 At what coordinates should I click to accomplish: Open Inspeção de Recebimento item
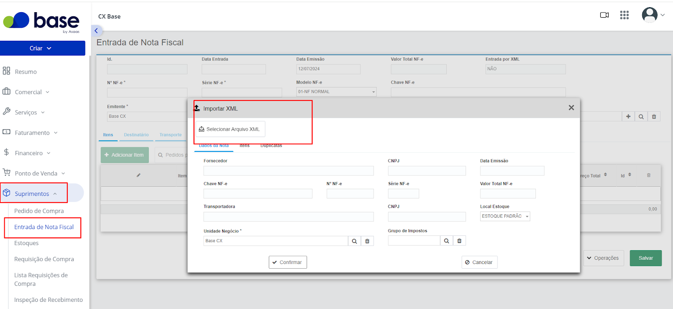48,300
